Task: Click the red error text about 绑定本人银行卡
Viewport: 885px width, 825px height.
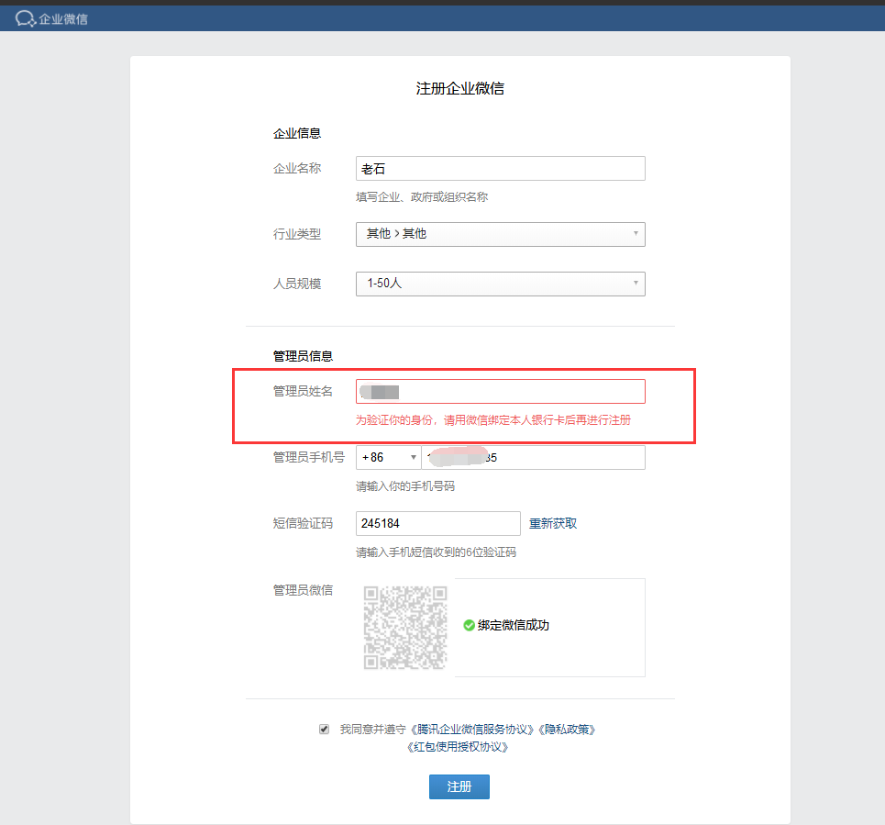Action: click(492, 419)
